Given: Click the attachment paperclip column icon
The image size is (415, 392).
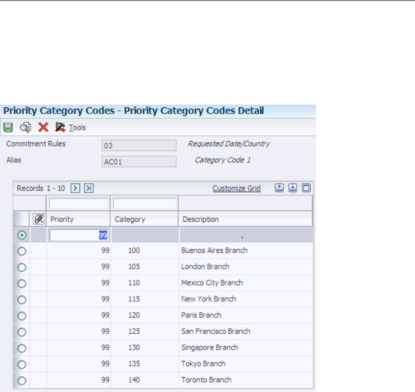Looking at the screenshot, I should coord(39,219).
